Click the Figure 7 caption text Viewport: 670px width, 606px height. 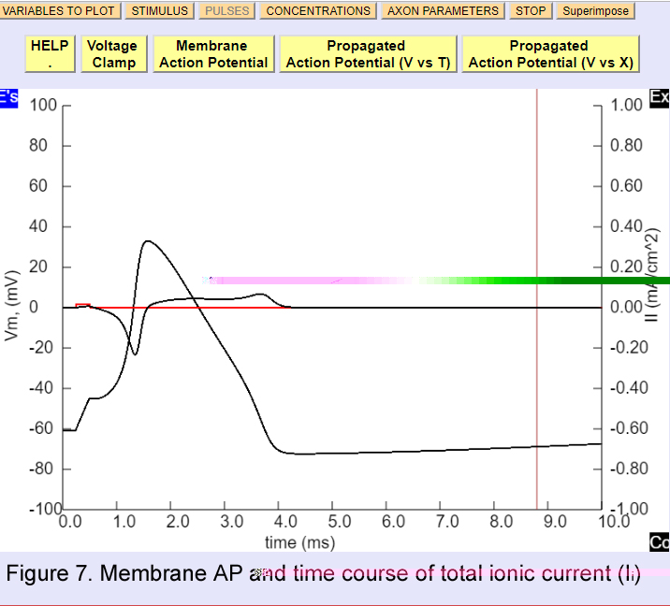[x=323, y=573]
